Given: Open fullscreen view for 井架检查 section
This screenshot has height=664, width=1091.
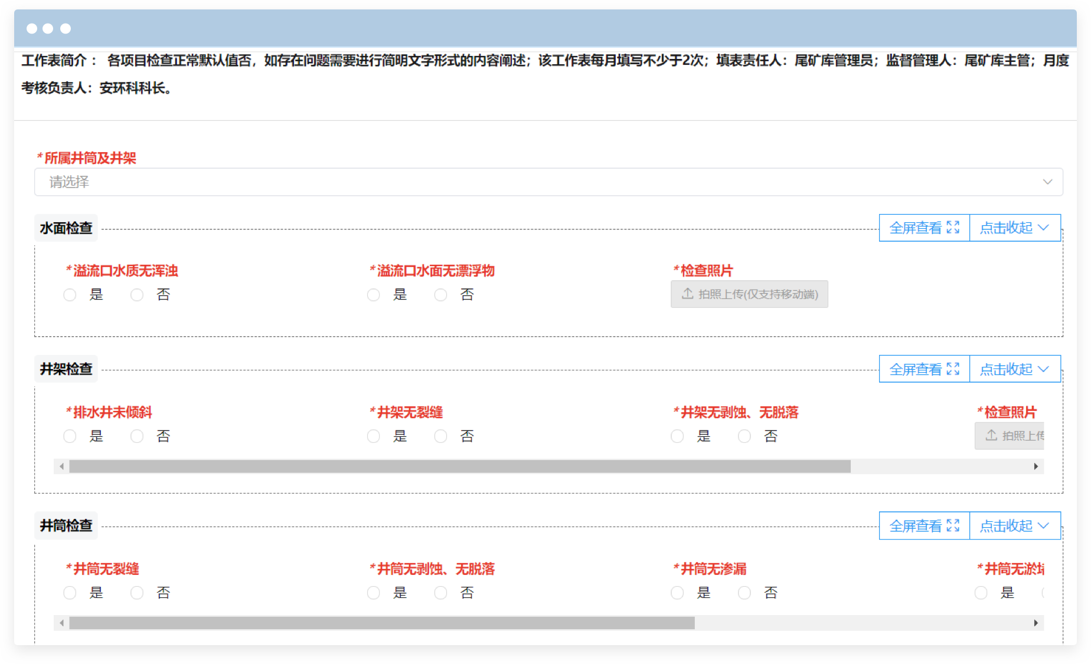Looking at the screenshot, I should [x=924, y=369].
